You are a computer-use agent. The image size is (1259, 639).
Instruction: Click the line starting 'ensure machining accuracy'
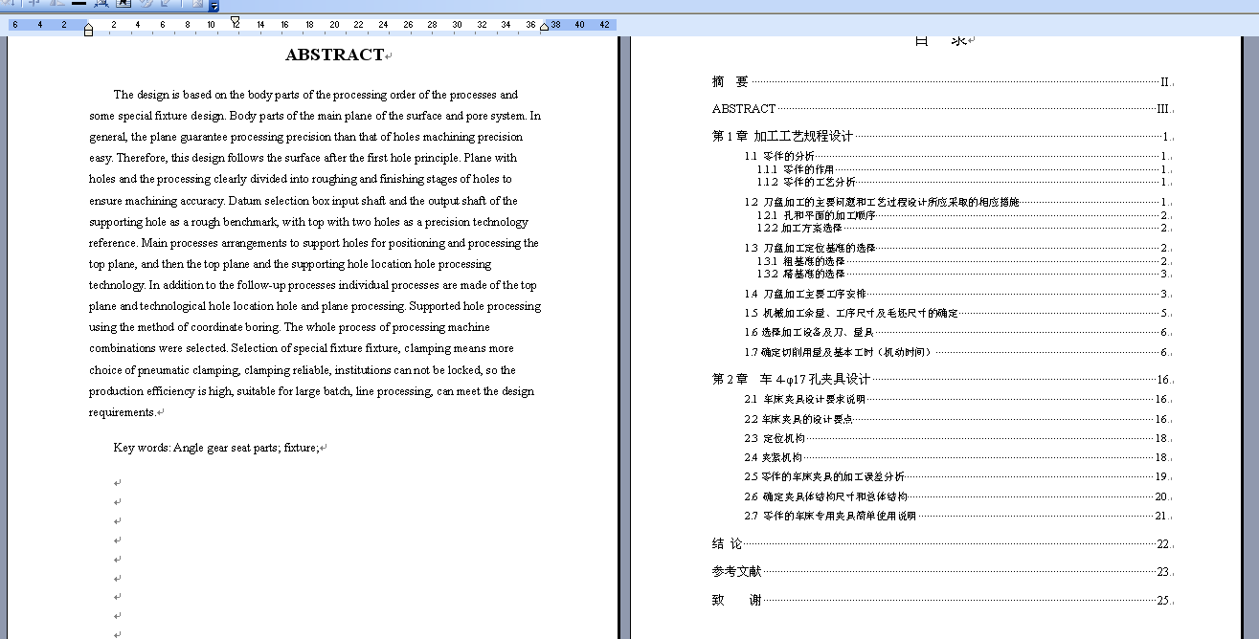click(303, 201)
